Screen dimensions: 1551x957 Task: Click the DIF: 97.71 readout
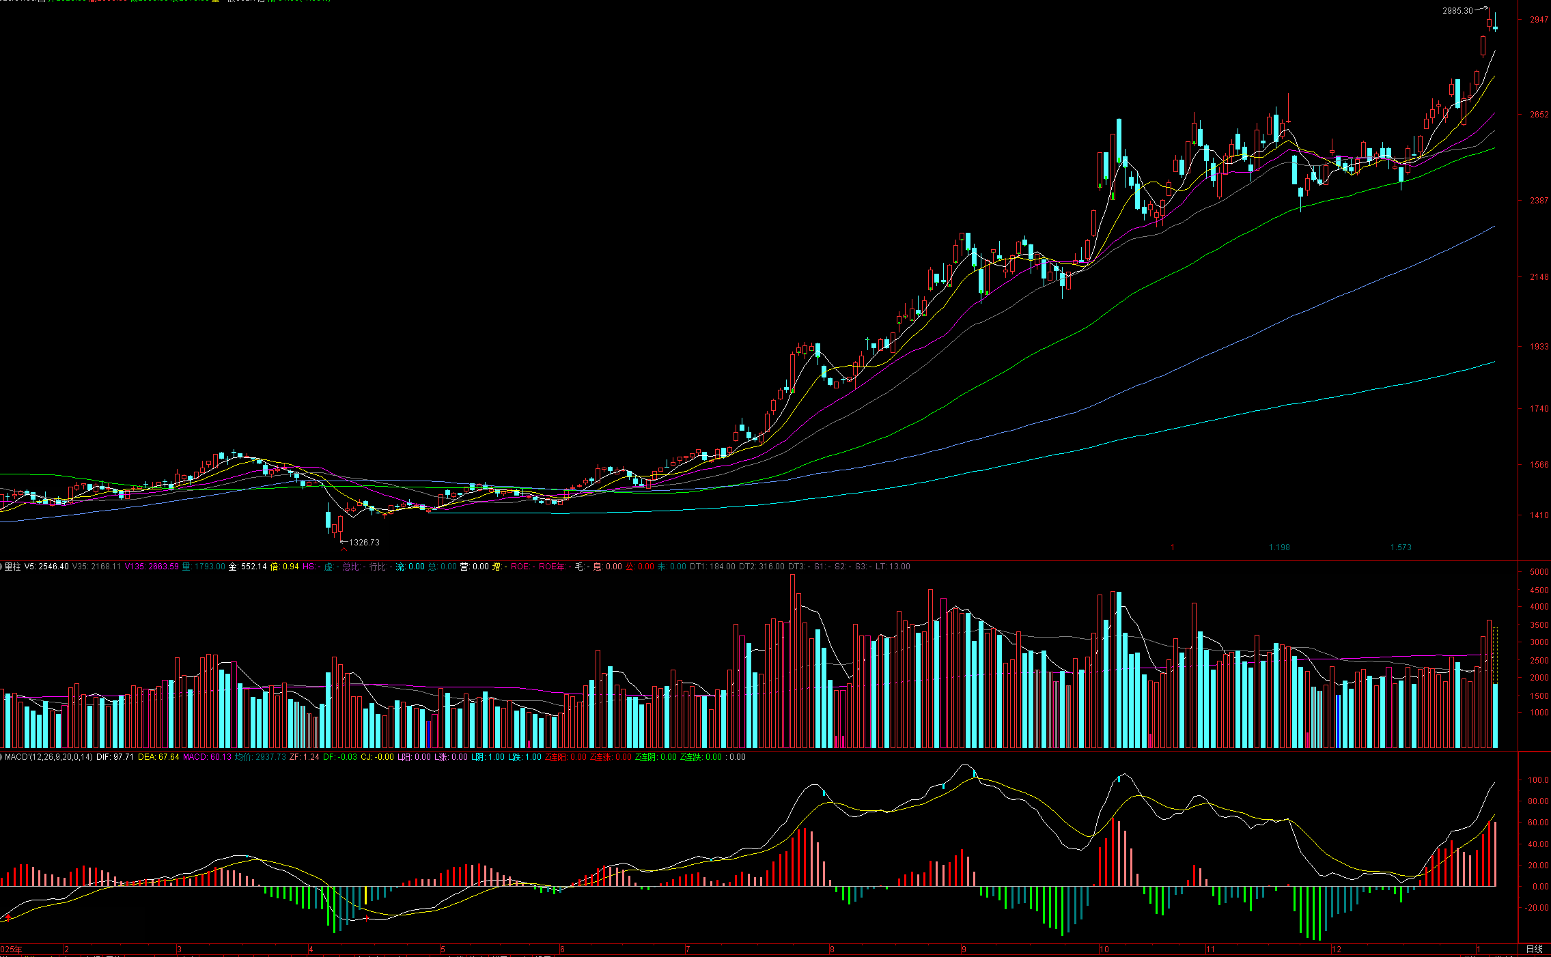pos(115,757)
